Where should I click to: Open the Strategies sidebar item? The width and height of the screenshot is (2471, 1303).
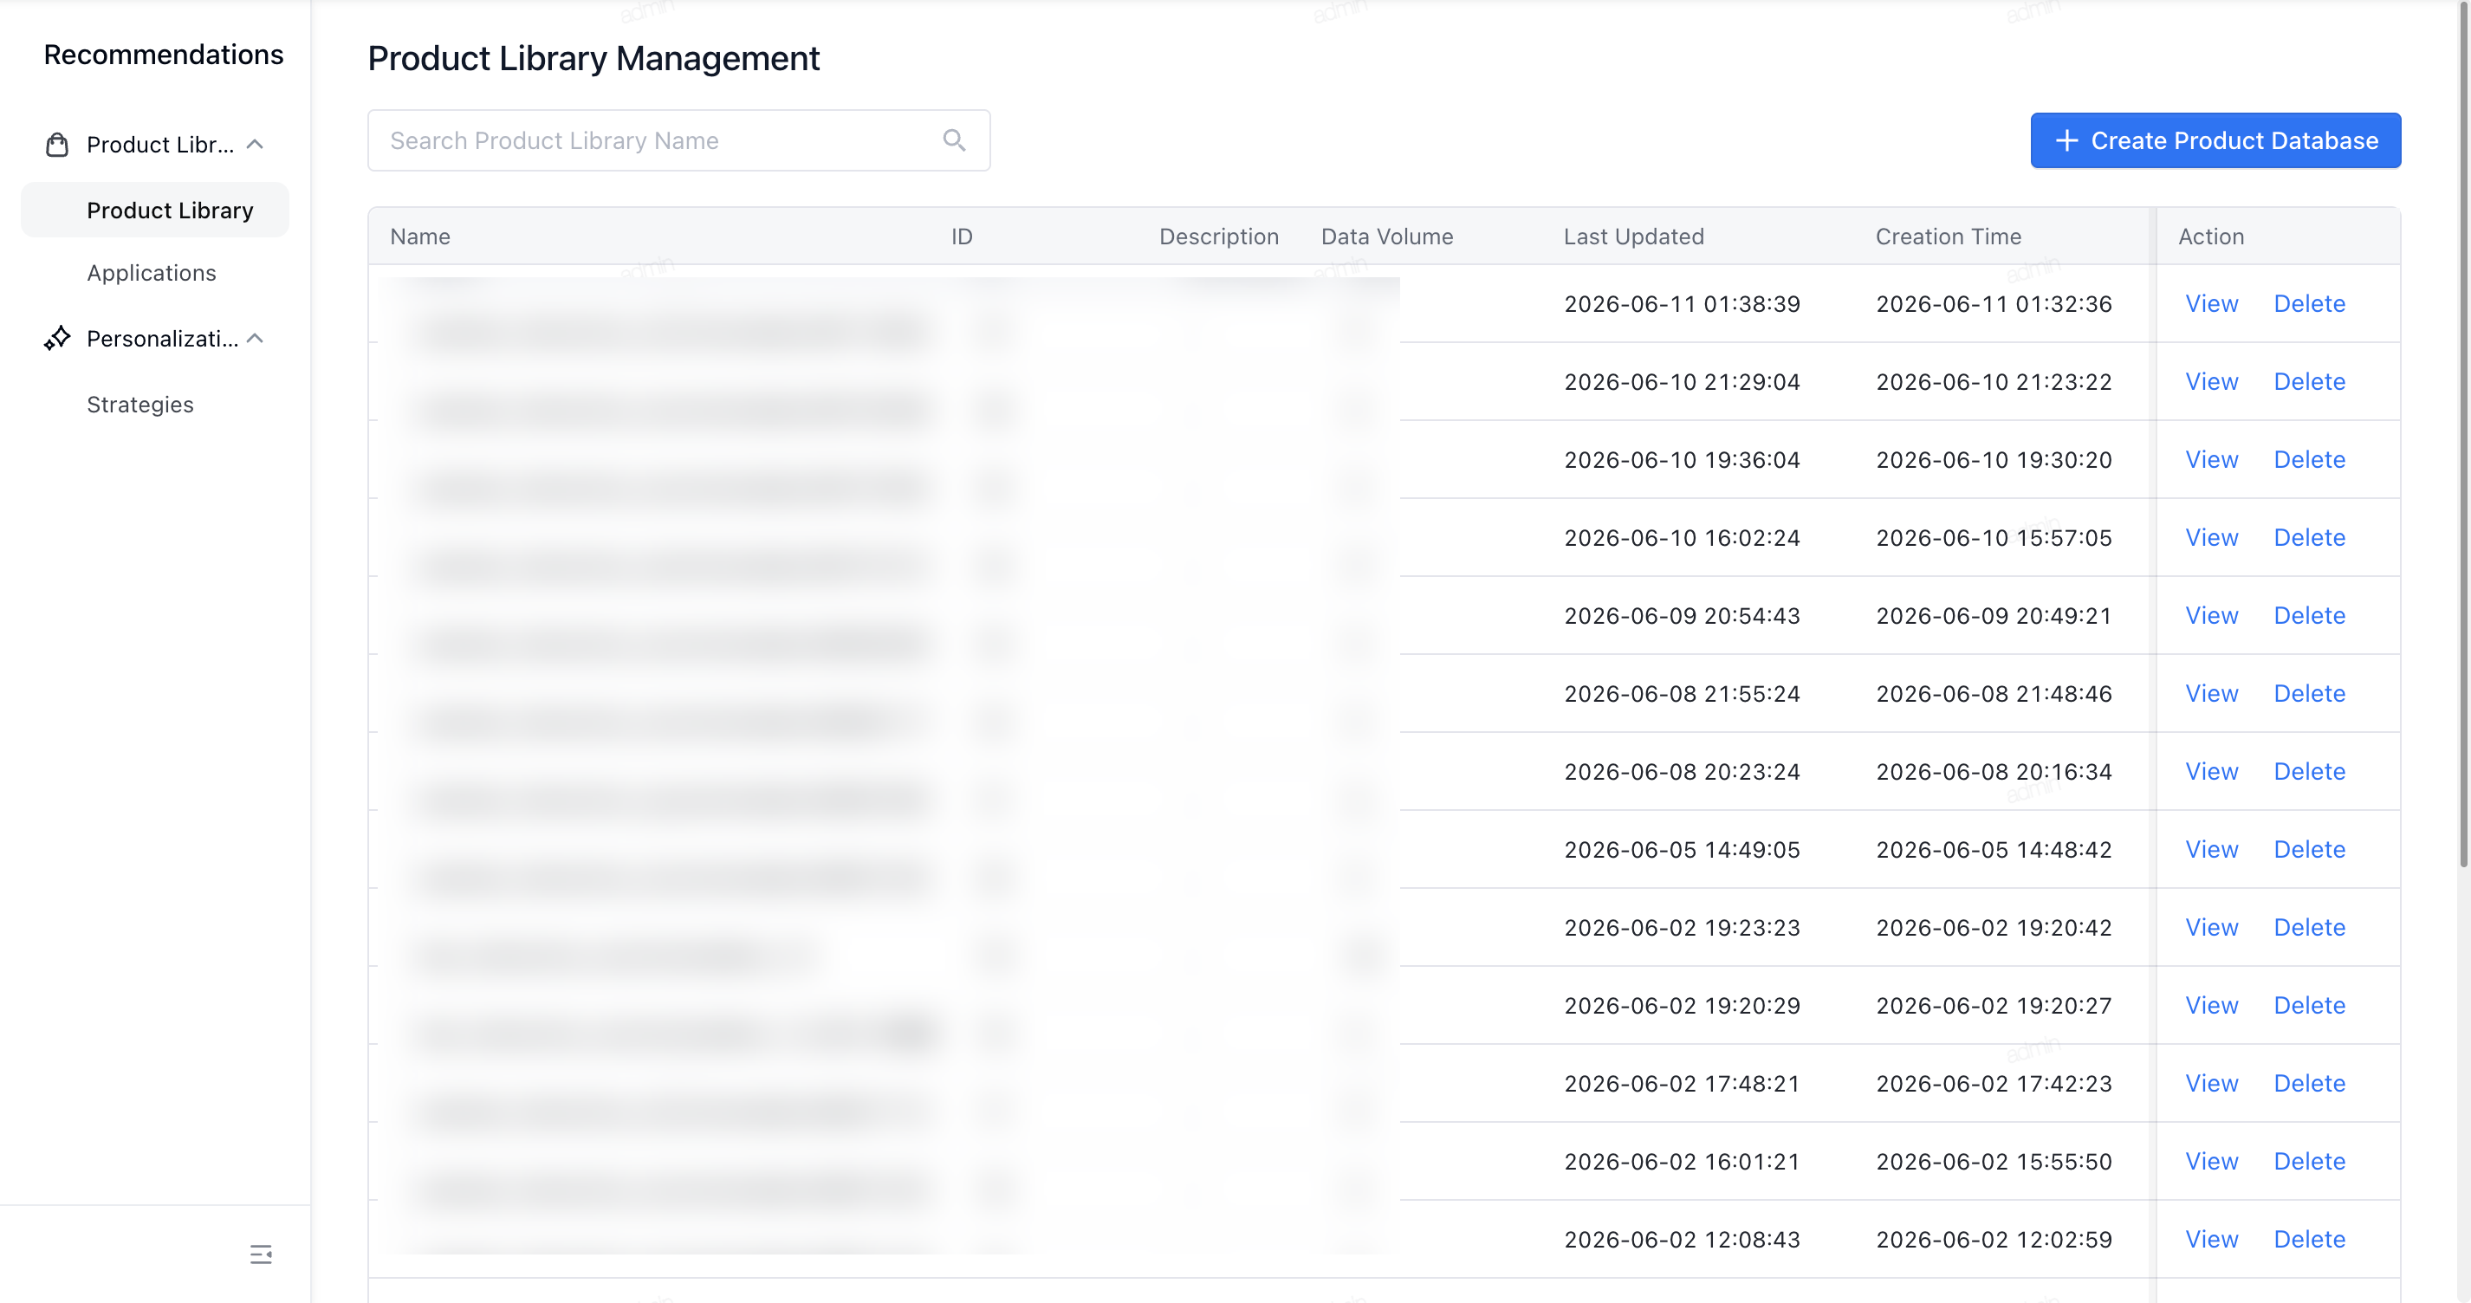coord(140,404)
